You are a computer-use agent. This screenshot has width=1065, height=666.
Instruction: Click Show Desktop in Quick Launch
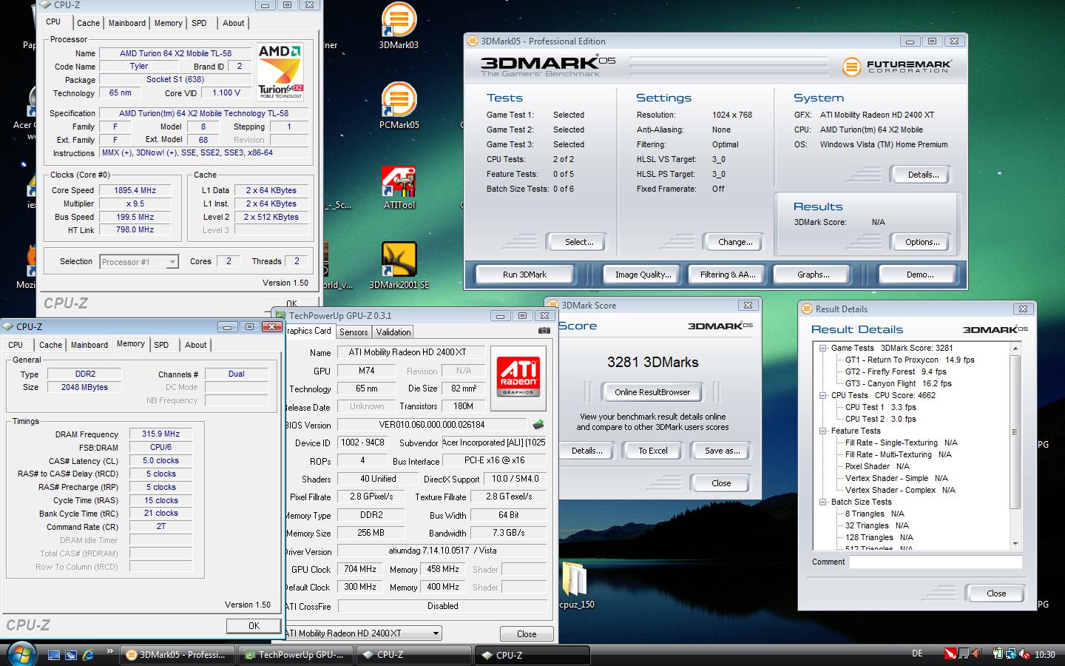(x=54, y=655)
